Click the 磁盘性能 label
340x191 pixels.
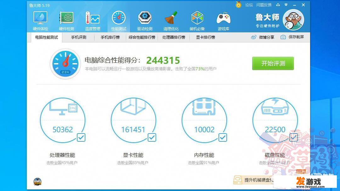tap(275, 155)
